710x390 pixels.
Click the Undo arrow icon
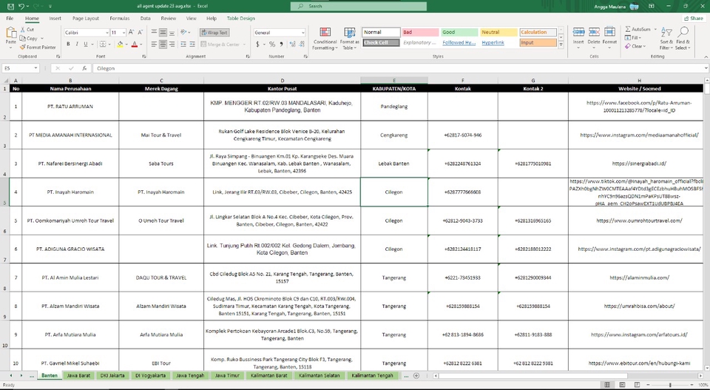pos(21,7)
